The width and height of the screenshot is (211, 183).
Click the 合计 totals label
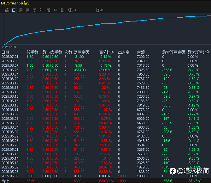click(x=5, y=181)
